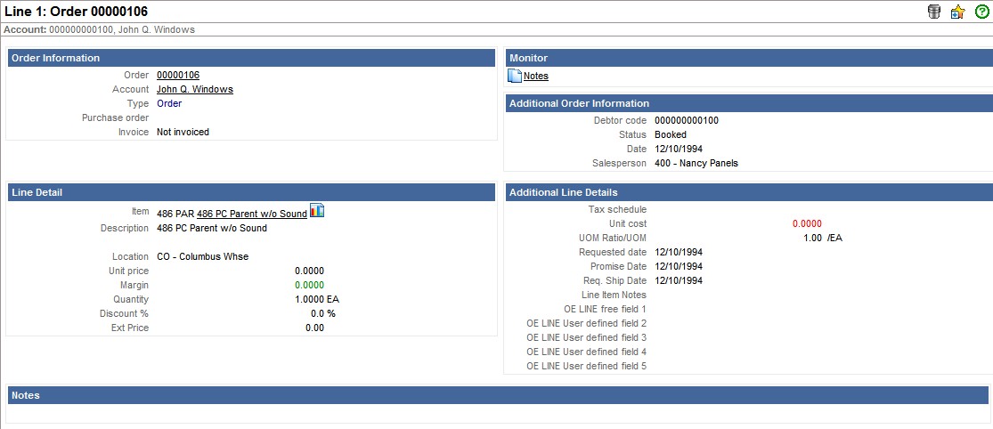Click the gray database cylinder icon
The width and height of the screenshot is (993, 429).
[x=934, y=12]
